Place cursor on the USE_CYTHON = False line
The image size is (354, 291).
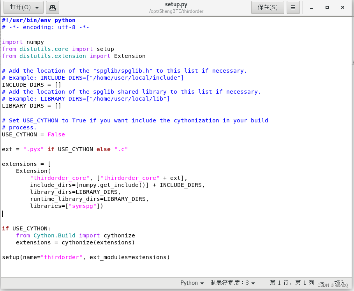click(x=33, y=134)
